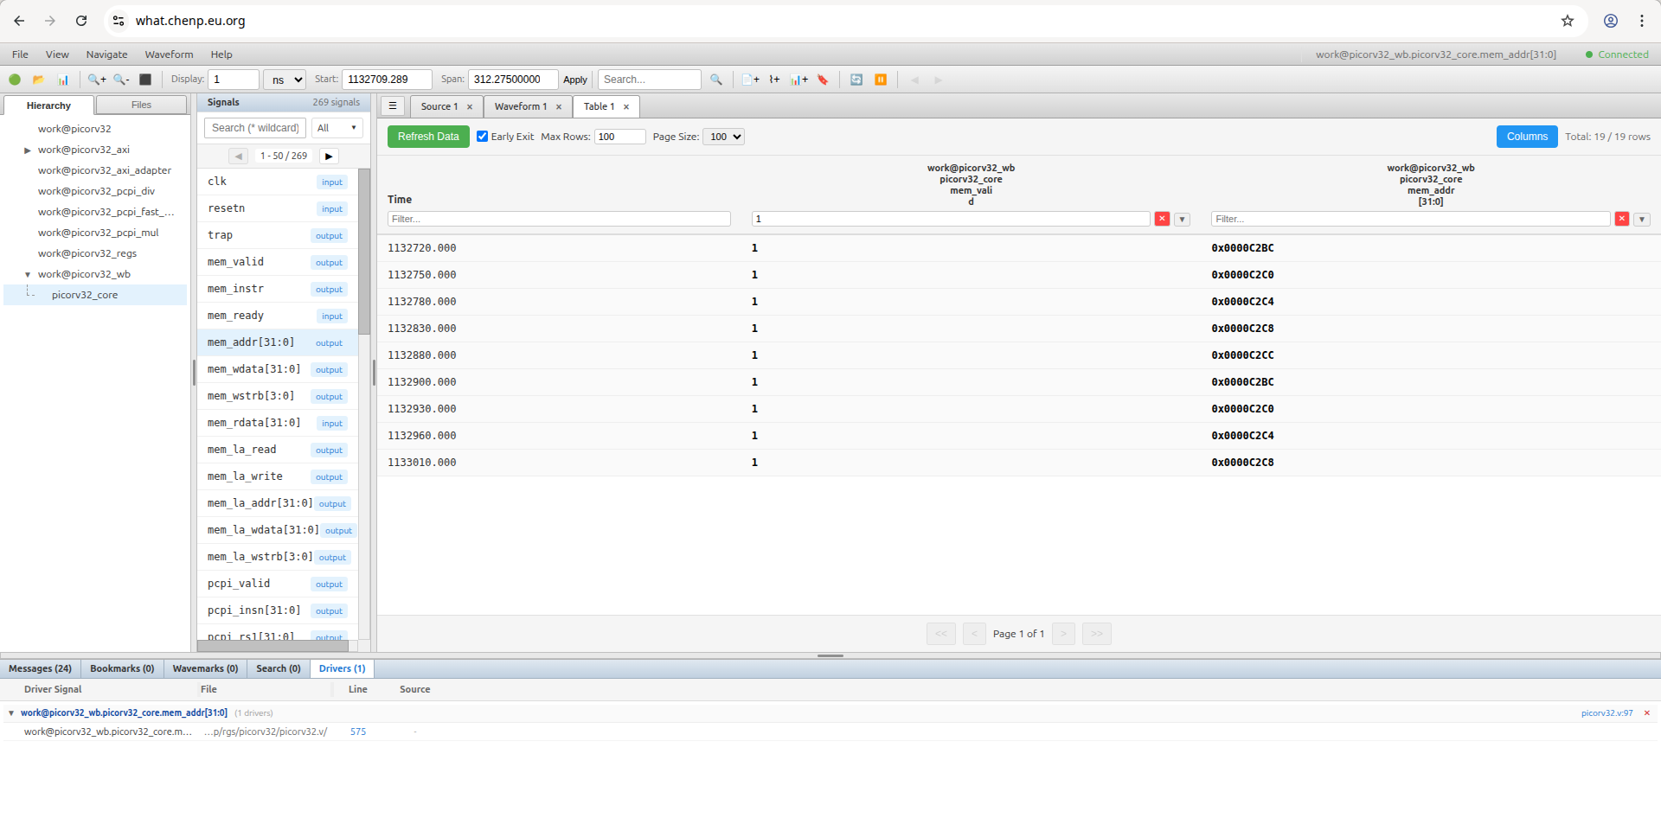This screenshot has height=837, width=1661.
Task: Open the Waveform menu
Action: [x=169, y=54]
